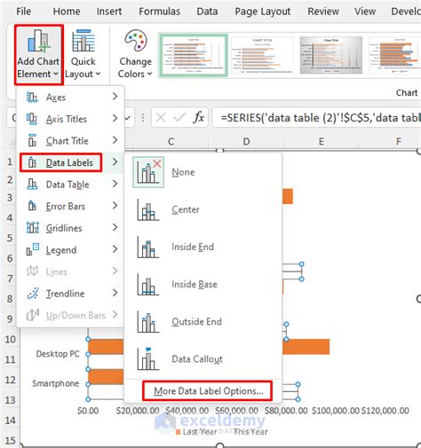The height and width of the screenshot is (448, 421).
Task: Expand the Trendline submenu arrow
Action: tap(115, 293)
